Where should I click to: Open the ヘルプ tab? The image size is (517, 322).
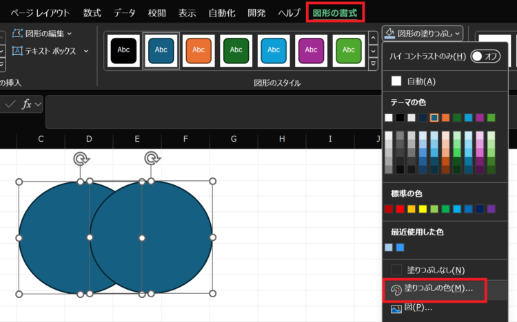(x=289, y=13)
